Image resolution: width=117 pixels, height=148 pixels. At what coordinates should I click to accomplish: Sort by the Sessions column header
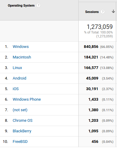click(x=92, y=12)
